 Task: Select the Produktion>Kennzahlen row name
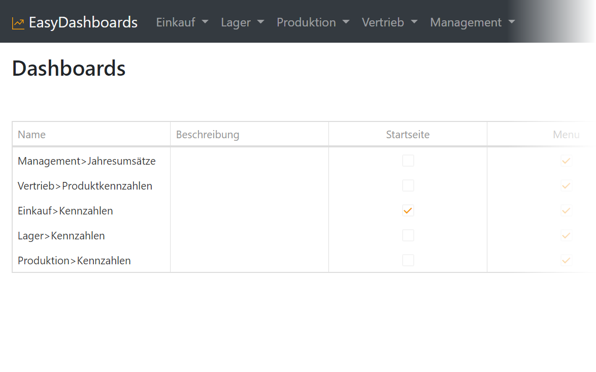[x=74, y=261]
